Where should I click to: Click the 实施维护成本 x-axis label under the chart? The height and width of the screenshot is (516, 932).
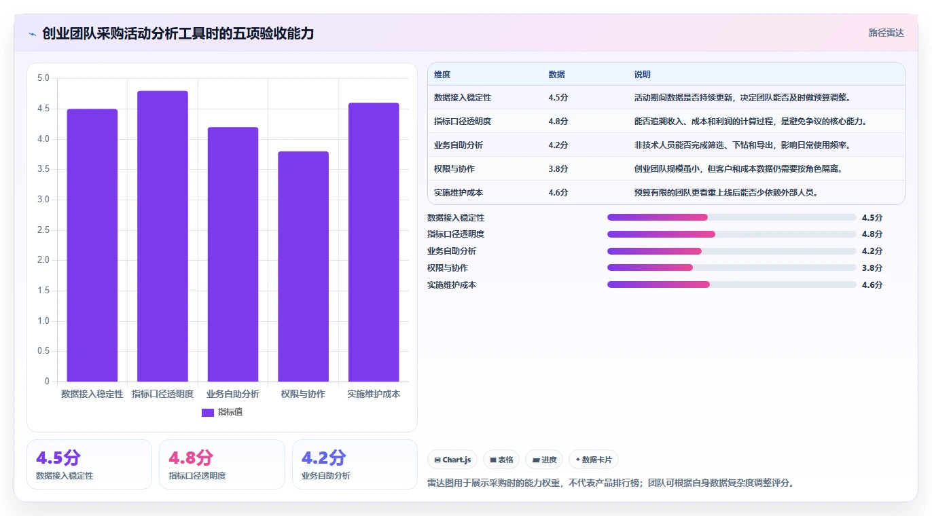[374, 394]
